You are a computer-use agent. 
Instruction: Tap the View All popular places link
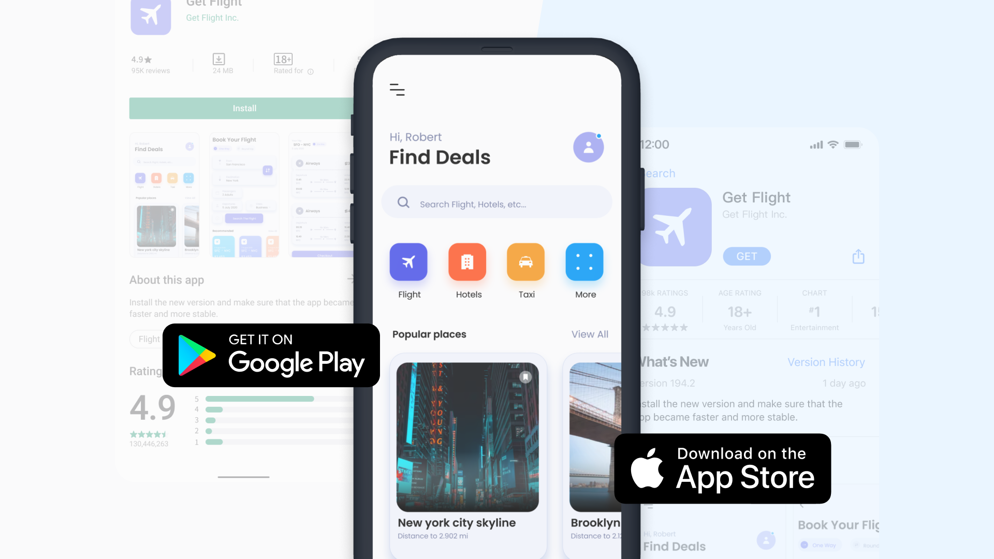click(590, 334)
